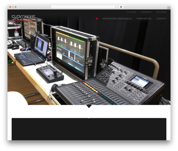The width and height of the screenshot is (178, 151).
Task: Maximize the window with green button
Action: click(x=16, y=7)
